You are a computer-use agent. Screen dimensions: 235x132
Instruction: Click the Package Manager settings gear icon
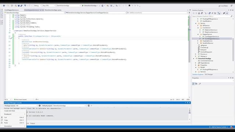tap(40, 106)
